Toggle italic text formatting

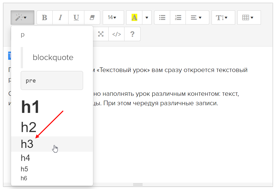tap(60, 18)
